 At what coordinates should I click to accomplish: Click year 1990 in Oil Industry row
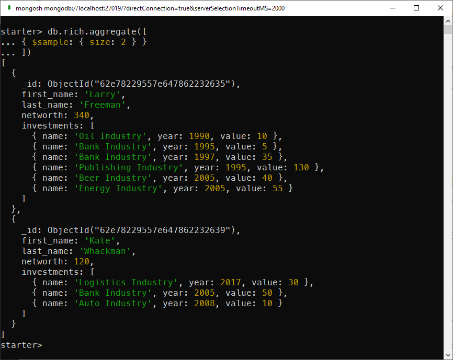pyautogui.click(x=199, y=136)
